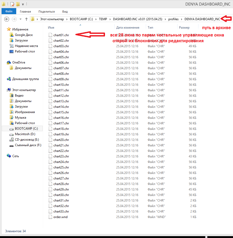Sort by Дата изменения column header
Viewport: 233px width, 238px height.
pyautogui.click(x=128, y=28)
